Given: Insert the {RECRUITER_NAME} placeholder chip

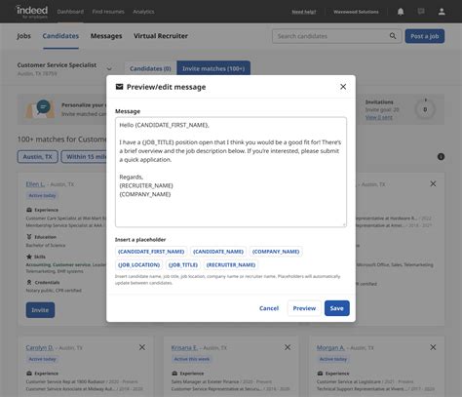Looking at the screenshot, I should click(x=231, y=265).
